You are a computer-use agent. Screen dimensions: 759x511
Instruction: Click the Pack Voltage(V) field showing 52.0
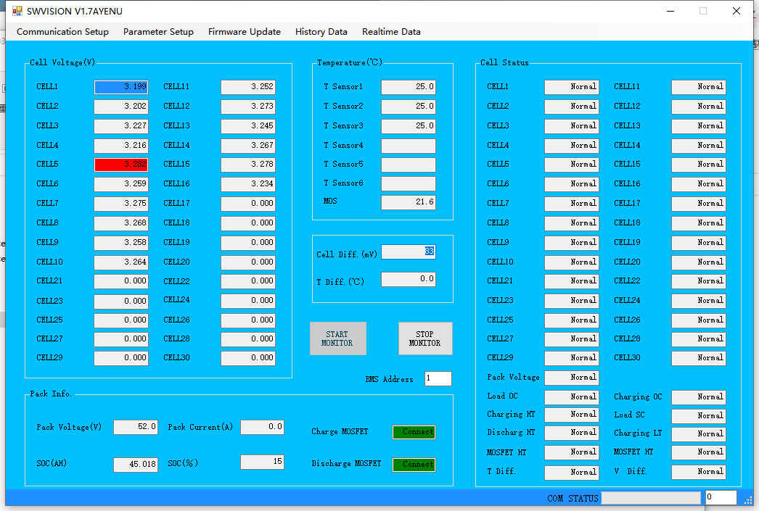pyautogui.click(x=136, y=427)
